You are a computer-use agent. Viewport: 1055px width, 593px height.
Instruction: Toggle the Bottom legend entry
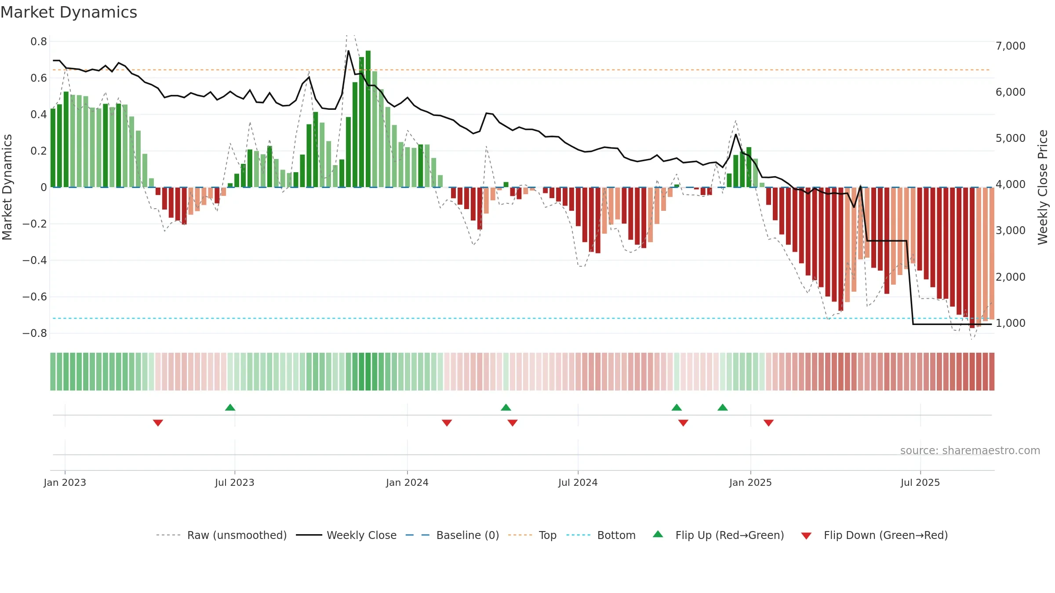[x=601, y=535]
